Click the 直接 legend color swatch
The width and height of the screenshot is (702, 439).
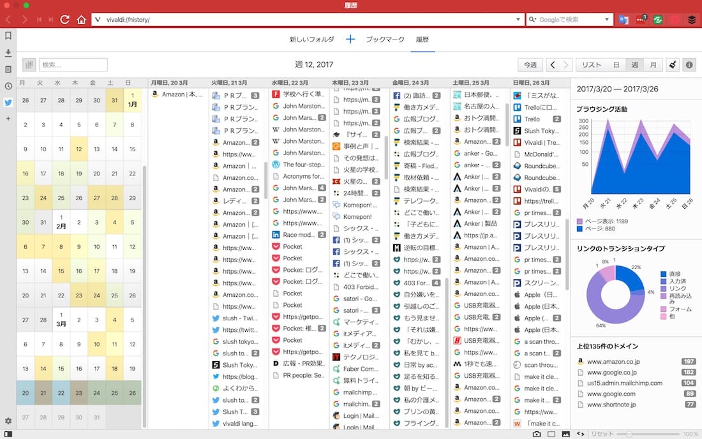click(x=664, y=274)
